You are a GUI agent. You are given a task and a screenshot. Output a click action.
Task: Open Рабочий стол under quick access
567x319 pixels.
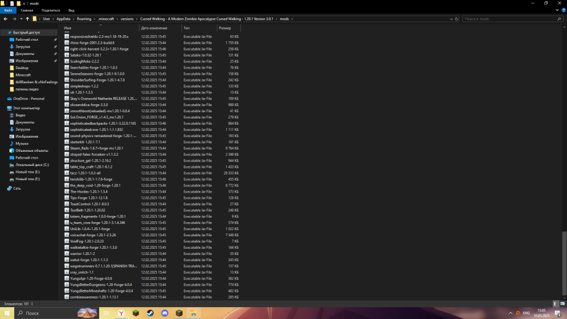27,39
